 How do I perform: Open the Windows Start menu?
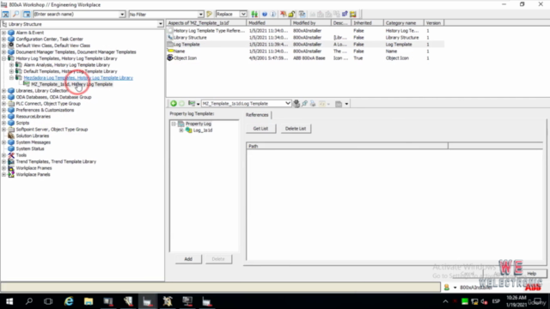9,301
